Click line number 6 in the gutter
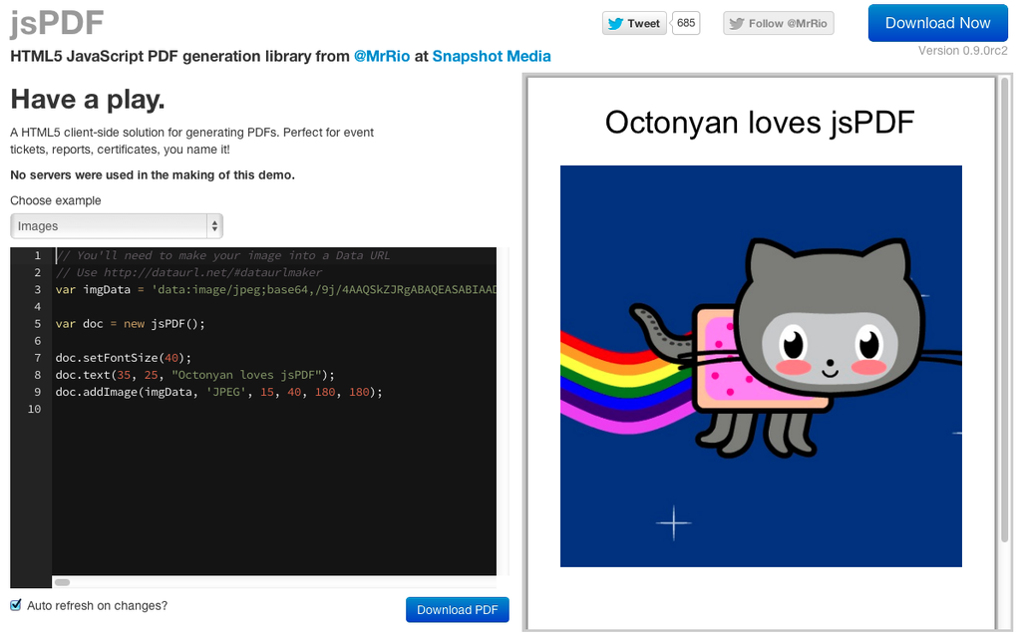Screen dimensions: 1021x643 click(38, 340)
